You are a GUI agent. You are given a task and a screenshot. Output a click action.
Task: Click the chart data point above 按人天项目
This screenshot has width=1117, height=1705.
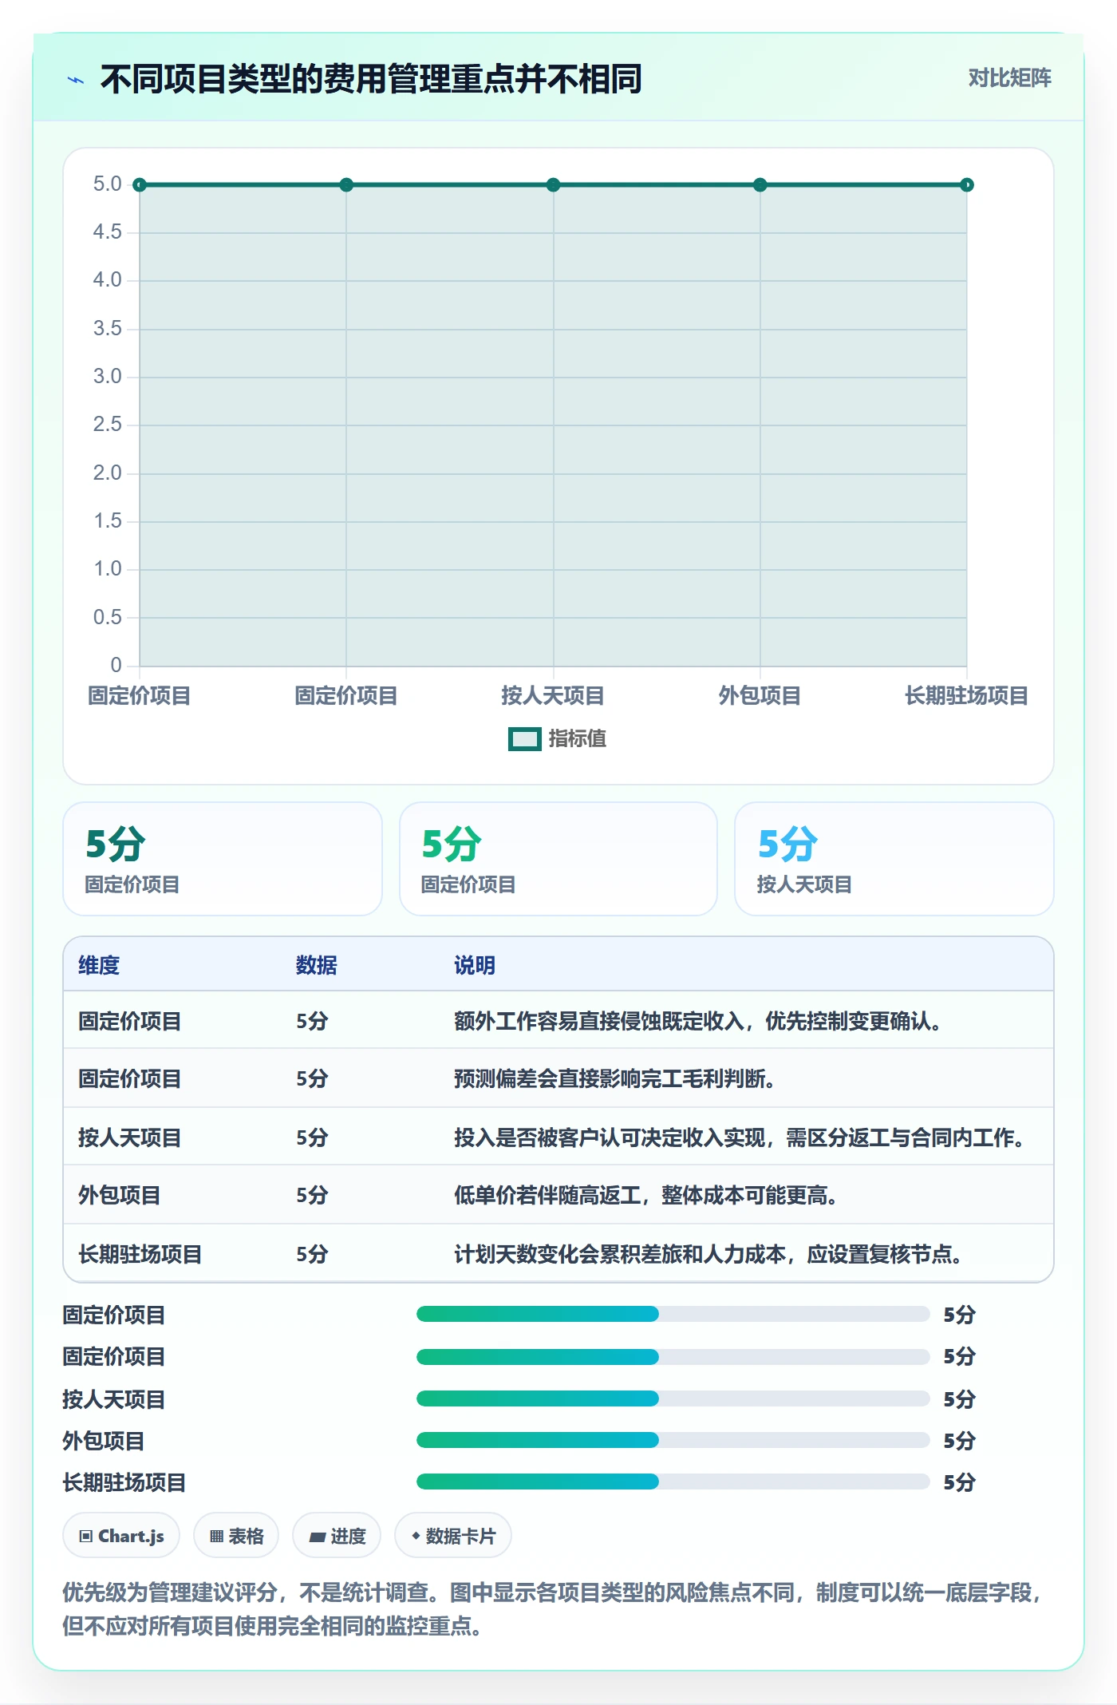tap(553, 185)
